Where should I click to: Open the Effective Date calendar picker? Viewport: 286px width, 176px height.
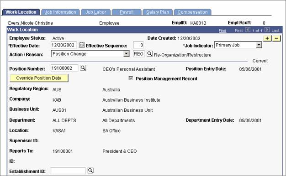click(81, 45)
